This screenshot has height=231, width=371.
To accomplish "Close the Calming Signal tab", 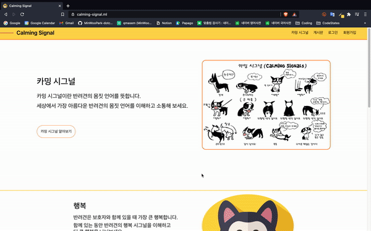I will (59, 6).
